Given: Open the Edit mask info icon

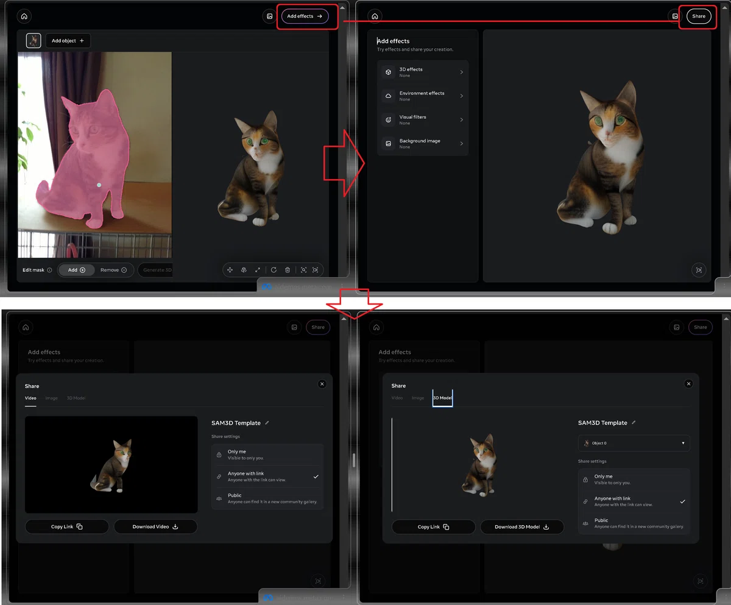Looking at the screenshot, I should pyautogui.click(x=49, y=270).
